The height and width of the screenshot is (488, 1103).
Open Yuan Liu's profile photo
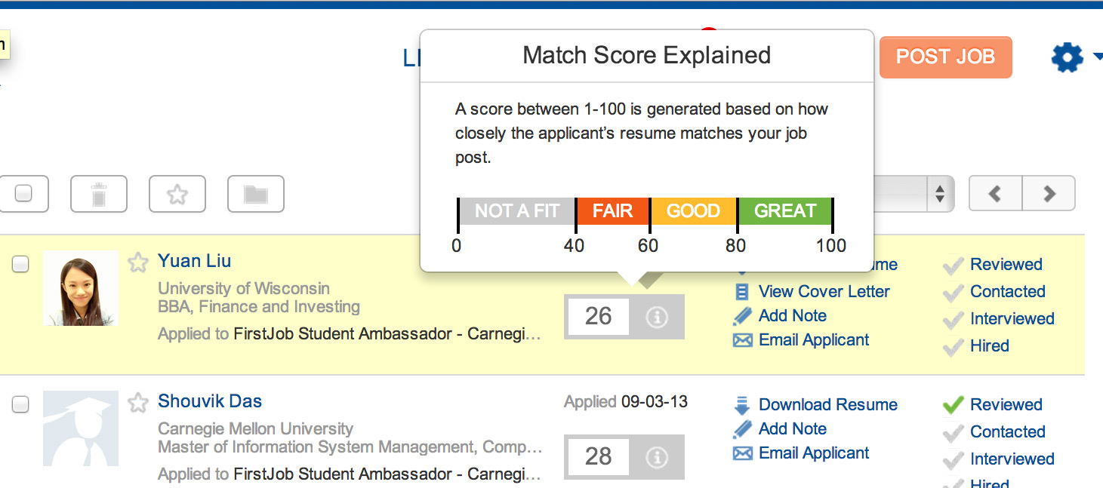[81, 288]
